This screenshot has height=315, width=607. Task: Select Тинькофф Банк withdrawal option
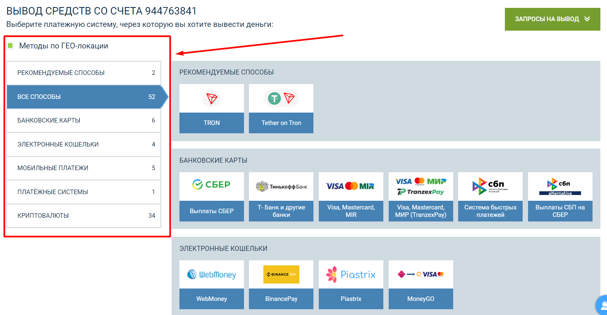point(281,187)
